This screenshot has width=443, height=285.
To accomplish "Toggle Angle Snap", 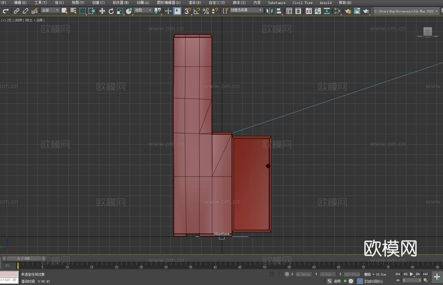I will pos(197,11).
